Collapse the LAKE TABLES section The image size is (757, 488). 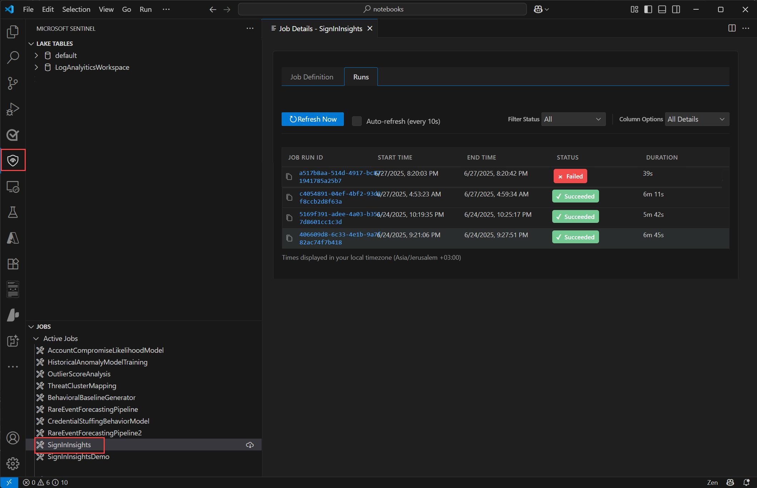tap(31, 44)
